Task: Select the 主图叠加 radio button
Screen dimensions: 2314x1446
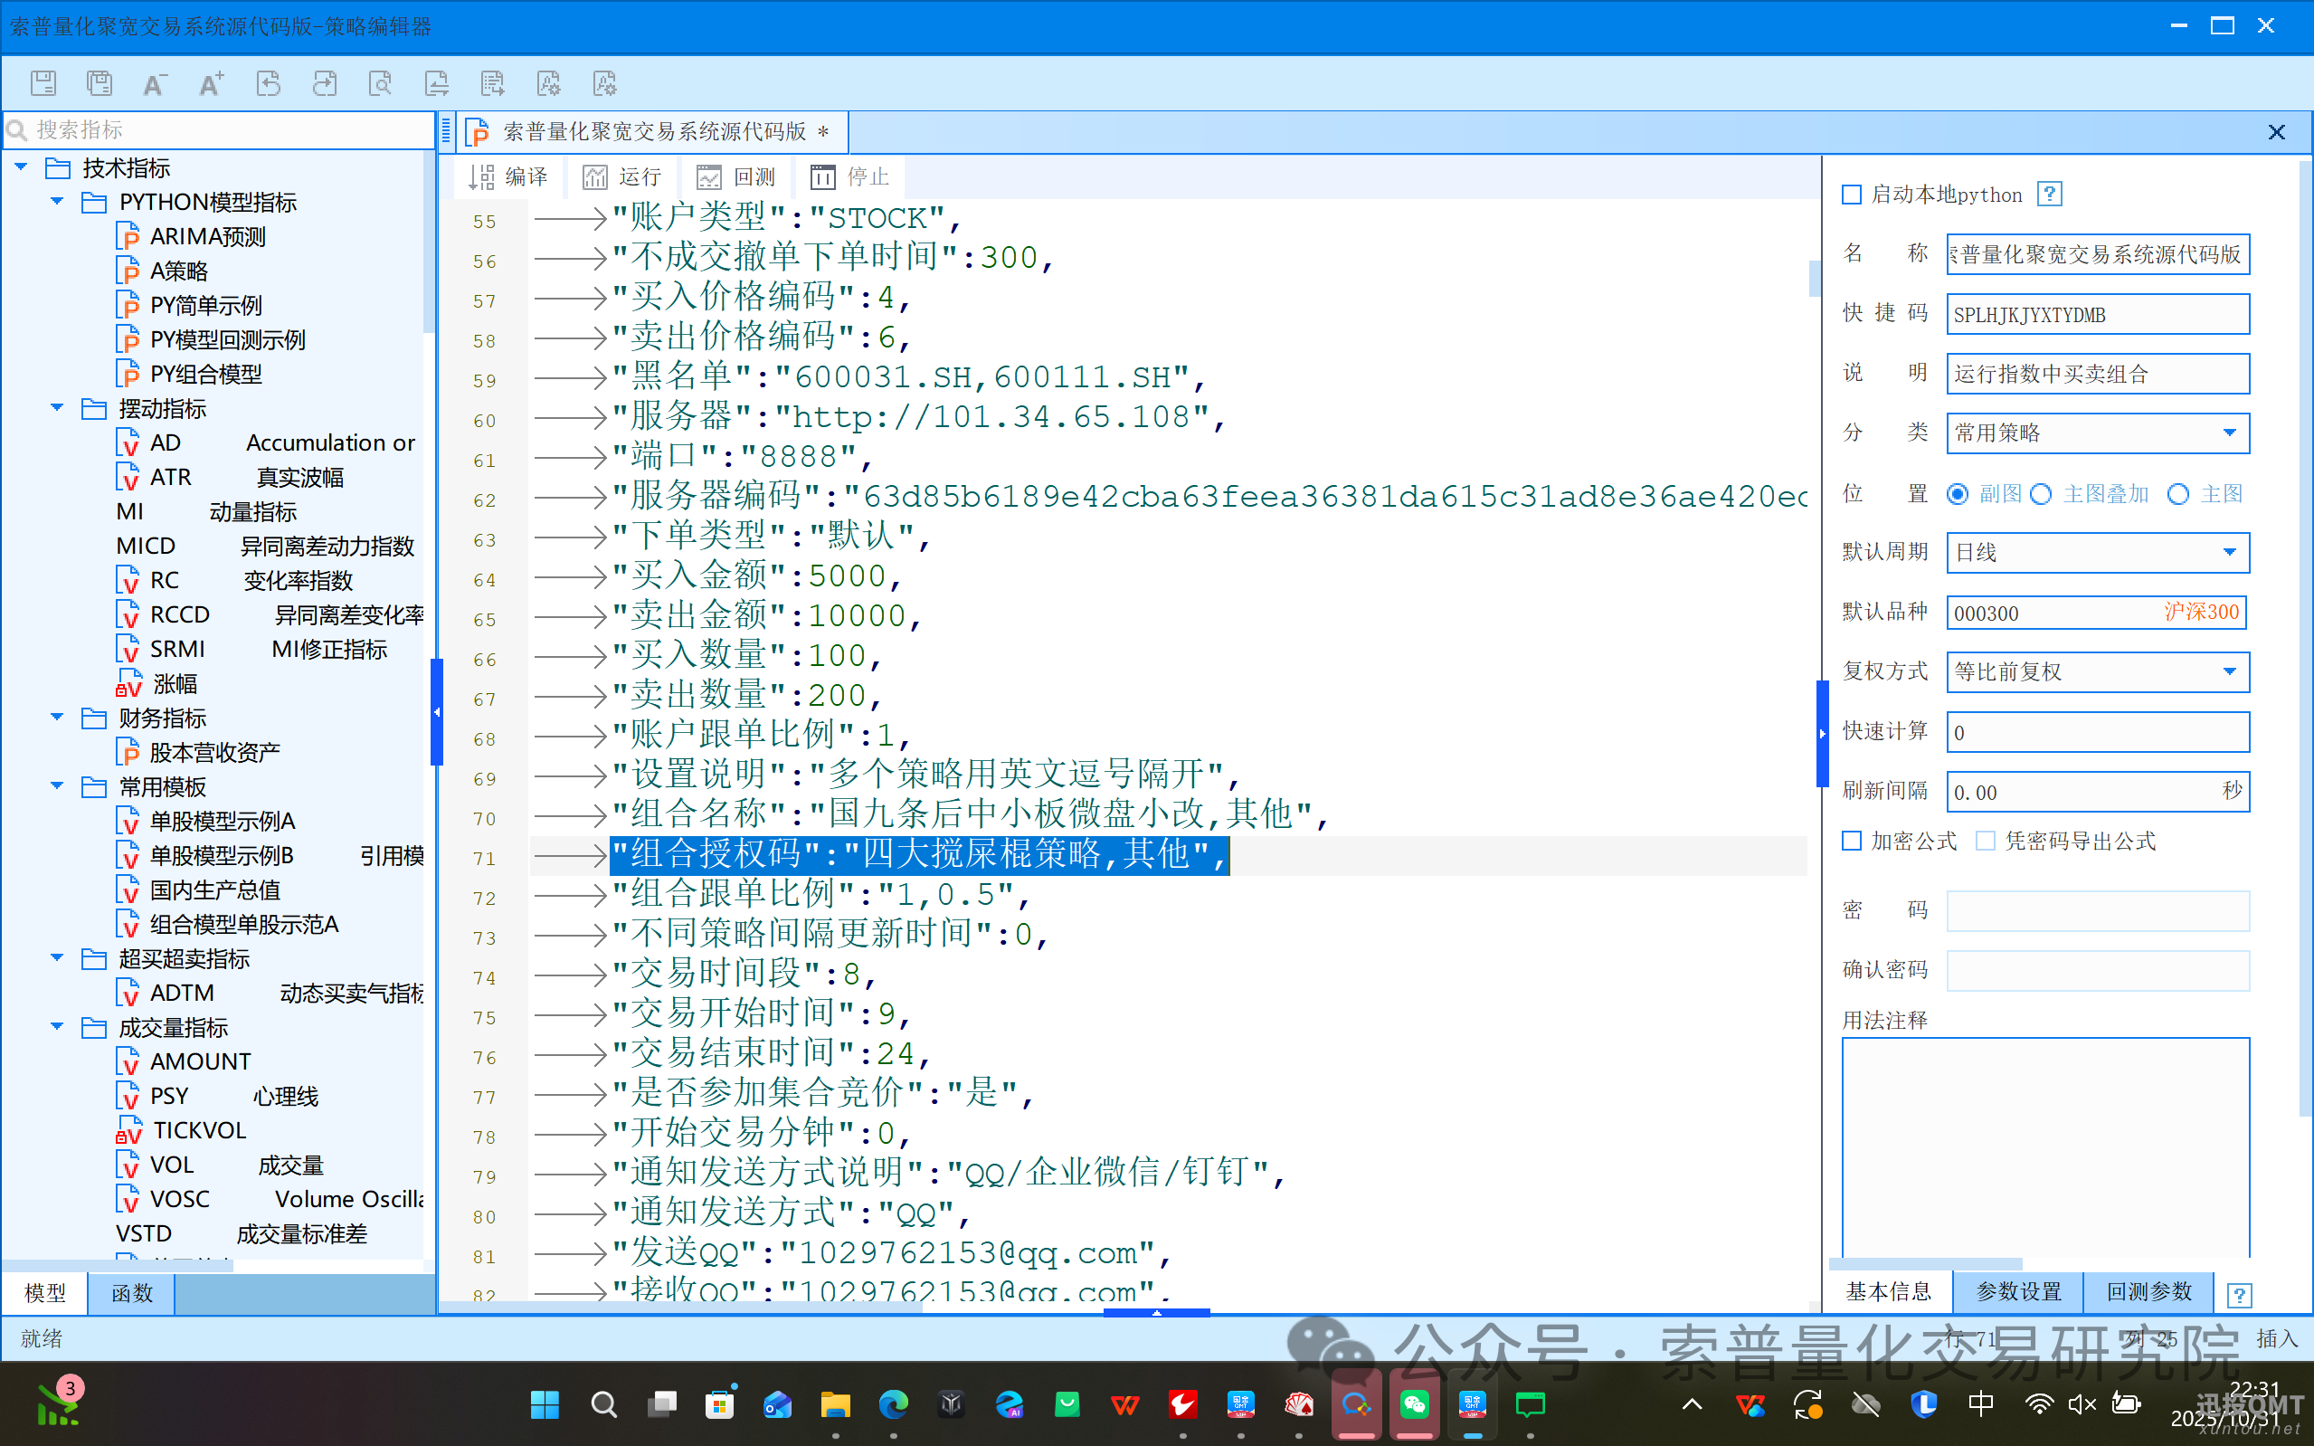Action: 2041,494
